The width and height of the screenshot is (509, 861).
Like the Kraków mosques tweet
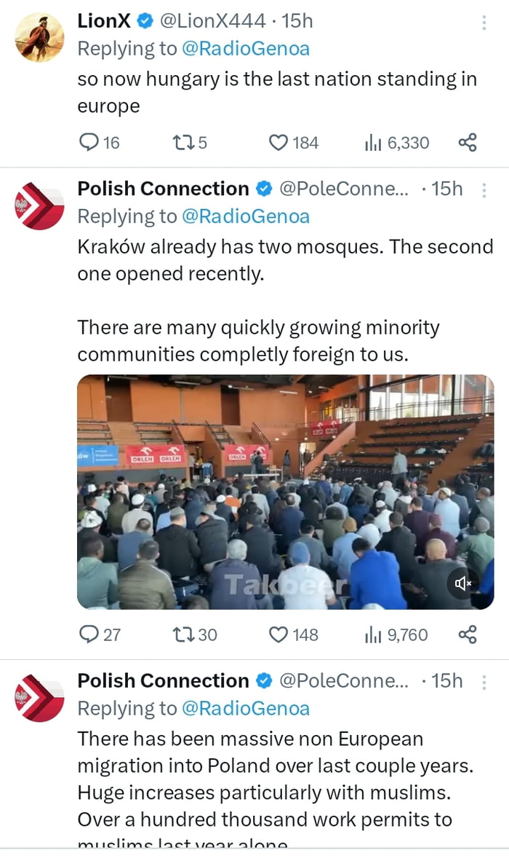pyautogui.click(x=279, y=634)
